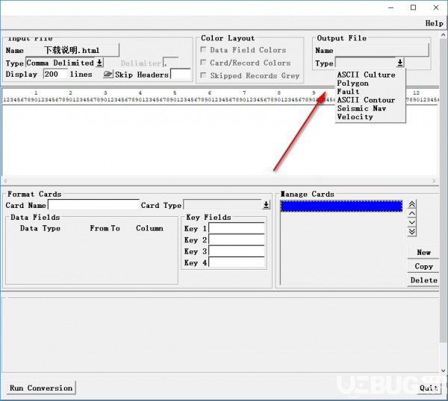The image size is (448, 401).
Task: Click the Delete card button
Action: click(423, 280)
